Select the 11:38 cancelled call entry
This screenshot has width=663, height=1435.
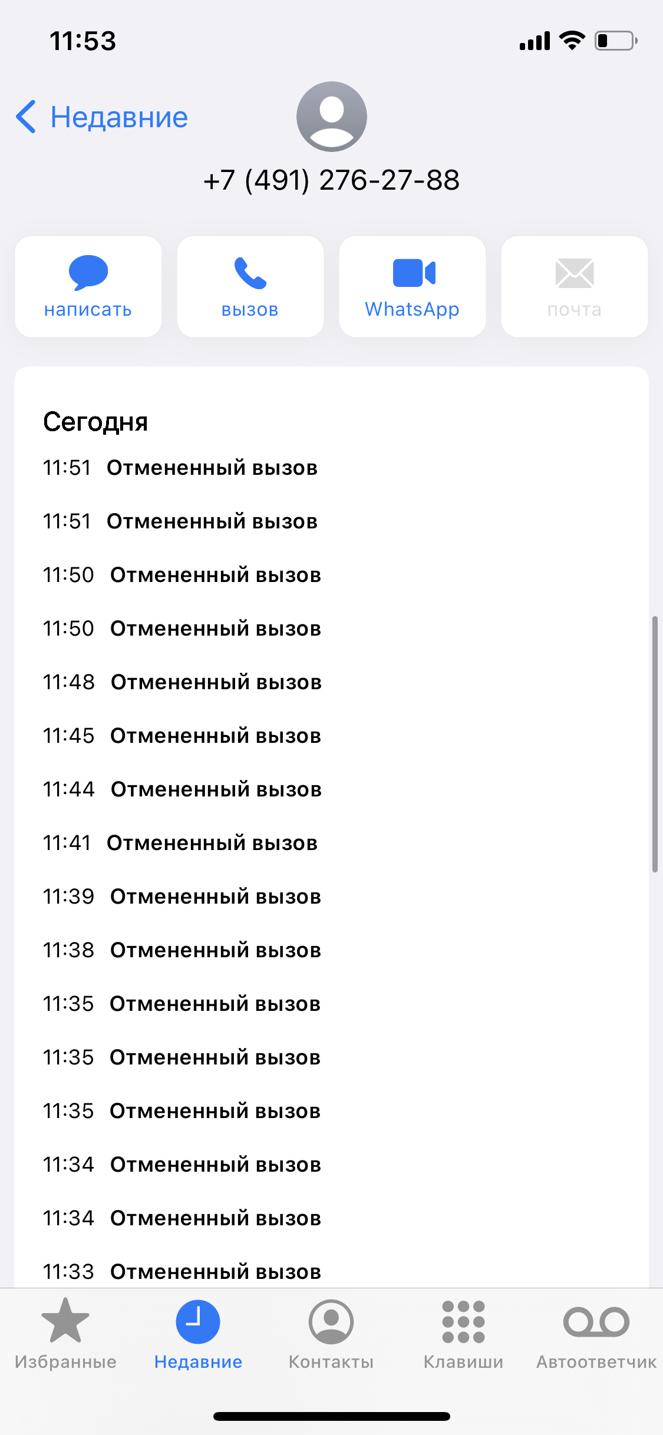[182, 950]
